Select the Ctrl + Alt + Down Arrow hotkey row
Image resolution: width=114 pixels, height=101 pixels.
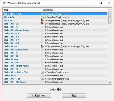pyautogui.click(x=55, y=30)
